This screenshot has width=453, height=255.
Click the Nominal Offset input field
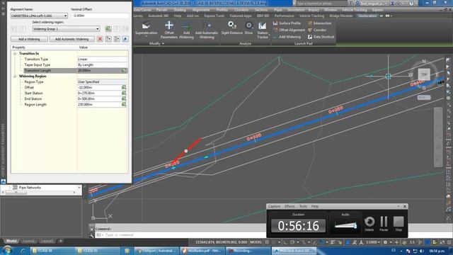click(100, 16)
